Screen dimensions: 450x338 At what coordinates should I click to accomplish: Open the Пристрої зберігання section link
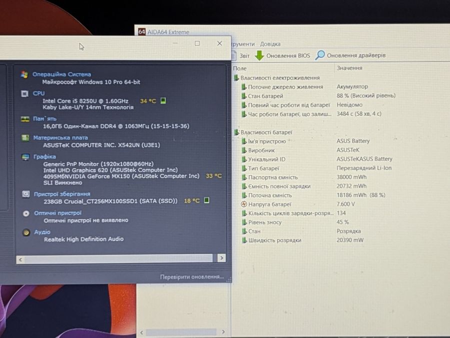point(62,194)
